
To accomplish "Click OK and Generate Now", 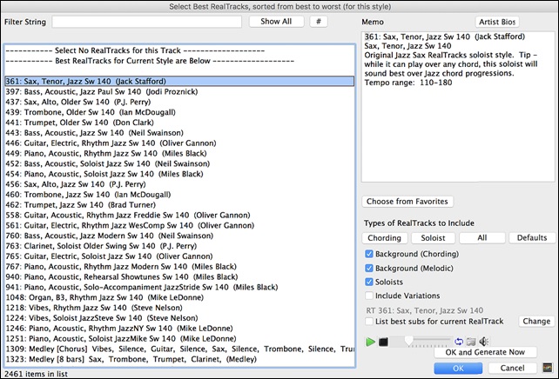I will click(x=485, y=352).
